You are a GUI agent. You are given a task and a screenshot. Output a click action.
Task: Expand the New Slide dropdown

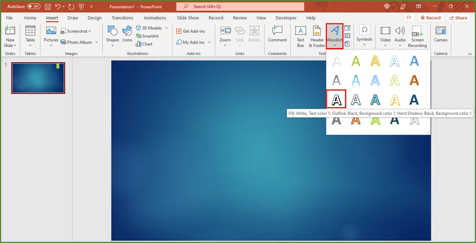[10, 45]
